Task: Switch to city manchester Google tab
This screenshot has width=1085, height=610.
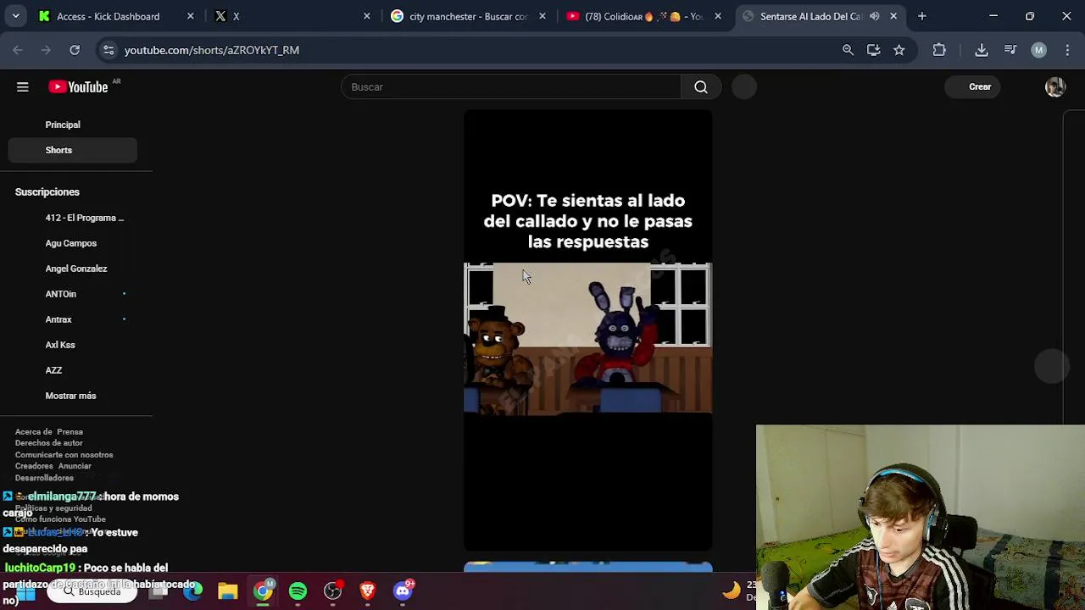Action: click(468, 16)
